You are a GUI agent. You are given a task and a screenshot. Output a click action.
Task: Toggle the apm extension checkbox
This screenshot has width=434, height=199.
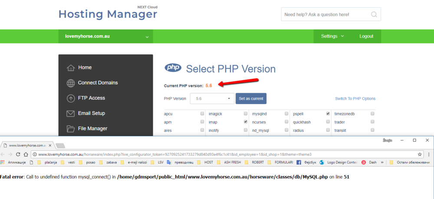click(202, 122)
